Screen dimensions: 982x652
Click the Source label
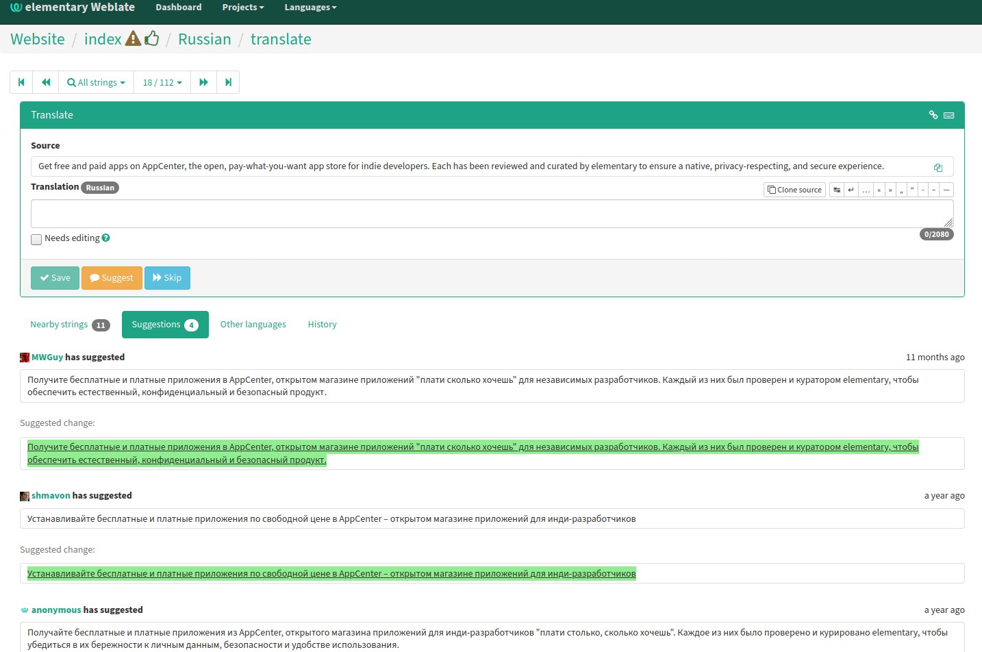[45, 145]
